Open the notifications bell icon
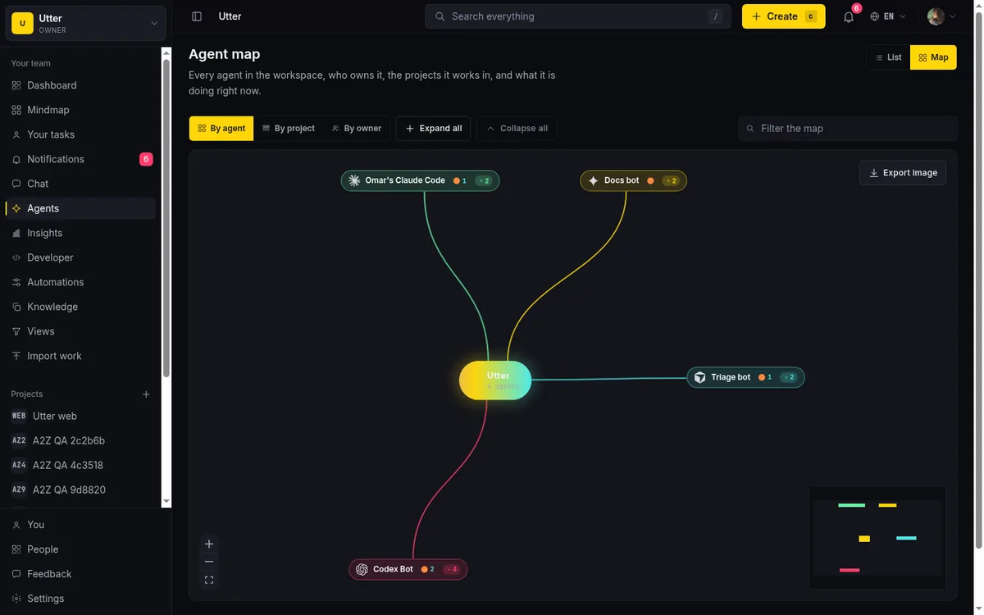This screenshot has height=615, width=984. tap(849, 16)
